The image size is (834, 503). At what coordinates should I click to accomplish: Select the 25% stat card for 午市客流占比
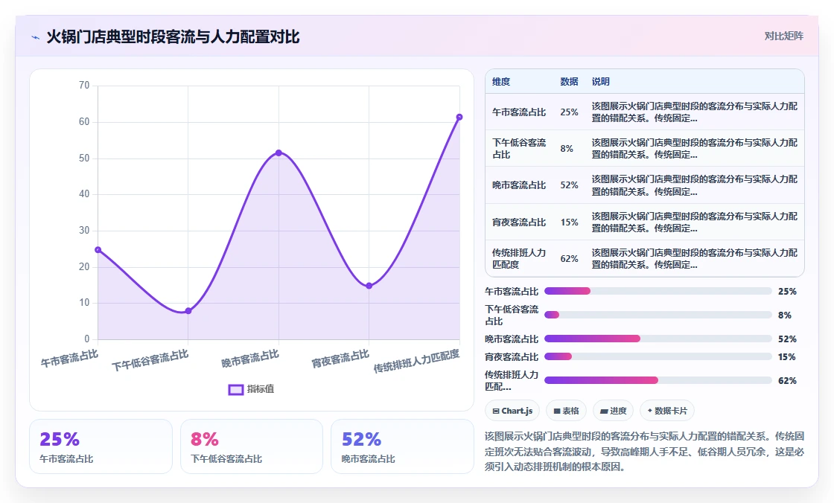tap(101, 446)
